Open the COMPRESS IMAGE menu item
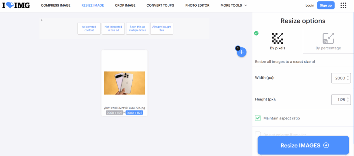Viewport: 354px width, 156px height. click(x=56, y=6)
